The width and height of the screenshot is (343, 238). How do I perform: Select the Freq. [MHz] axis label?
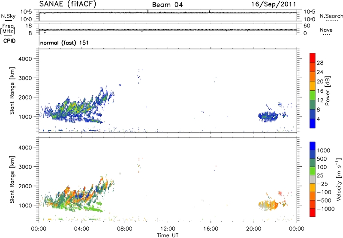[x=8, y=29]
